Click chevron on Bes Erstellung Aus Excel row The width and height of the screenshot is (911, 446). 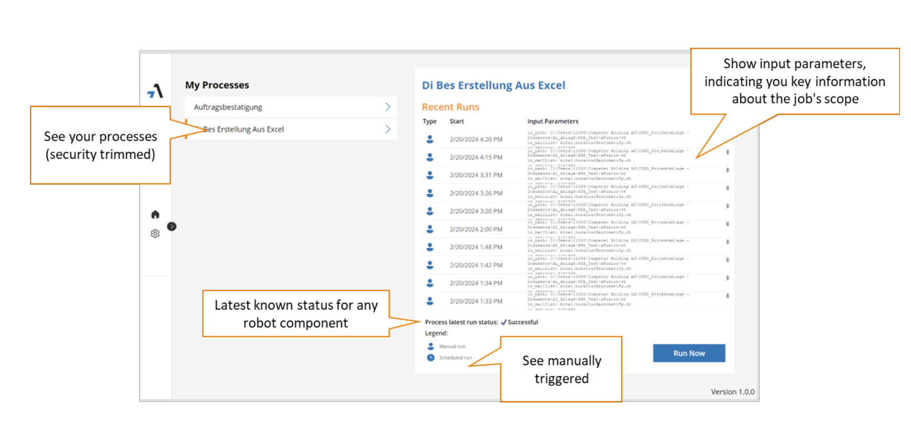388,129
